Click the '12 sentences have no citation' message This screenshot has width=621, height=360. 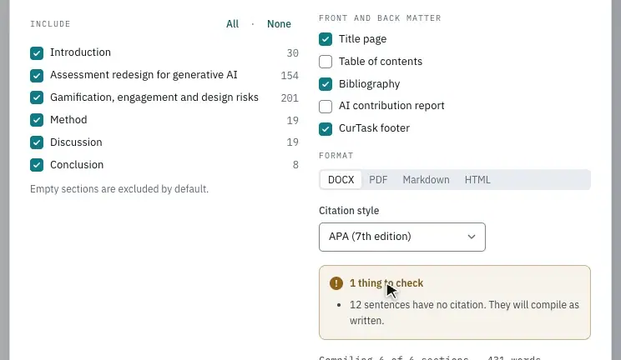(464, 312)
